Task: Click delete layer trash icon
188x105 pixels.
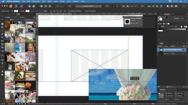Action: pos(186,87)
